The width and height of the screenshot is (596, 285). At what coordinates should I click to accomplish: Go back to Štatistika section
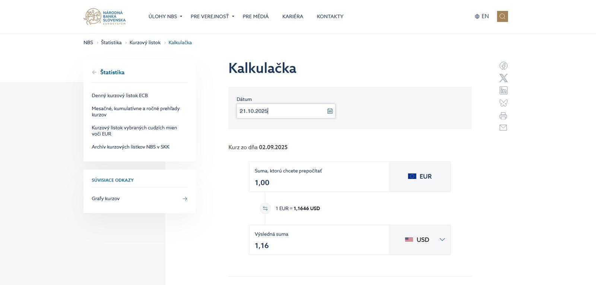point(112,72)
